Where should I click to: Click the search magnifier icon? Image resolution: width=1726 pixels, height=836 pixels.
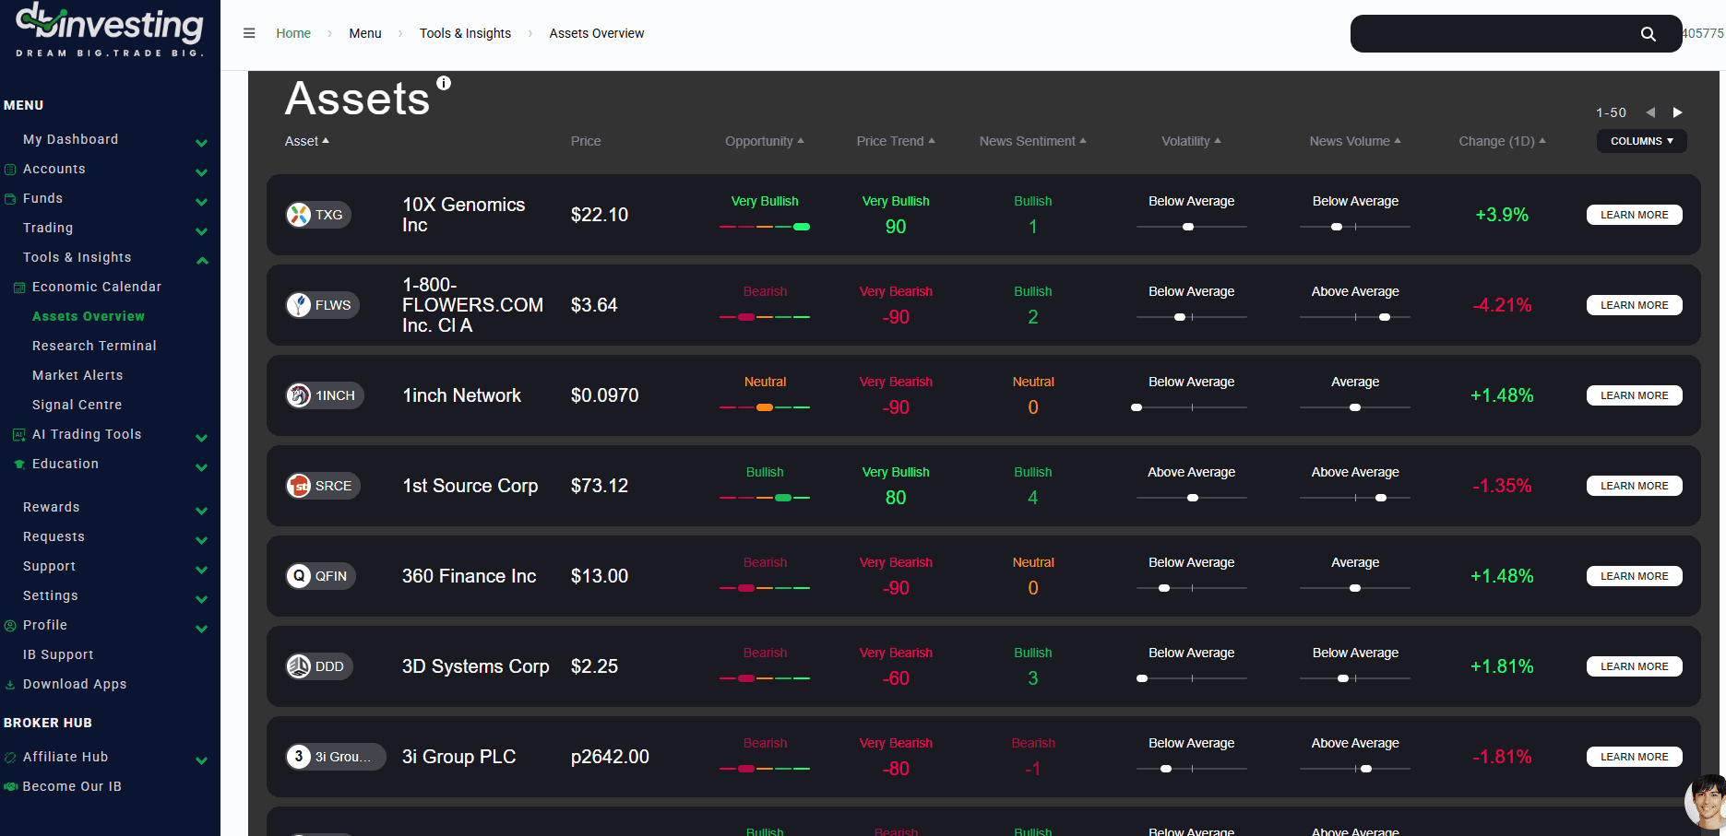coord(1649,33)
